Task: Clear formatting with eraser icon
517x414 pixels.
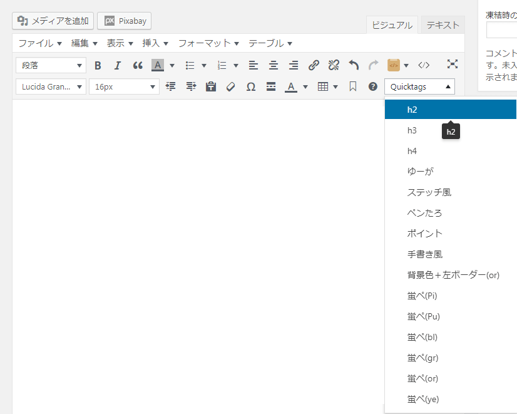Action: point(231,86)
